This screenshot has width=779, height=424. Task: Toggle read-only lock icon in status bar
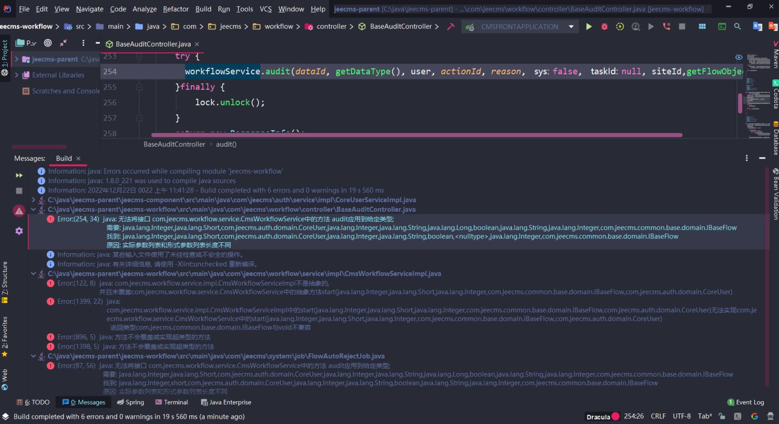(x=722, y=416)
